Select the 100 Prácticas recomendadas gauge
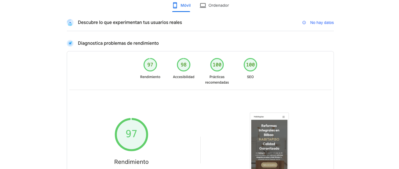The width and height of the screenshot is (399, 169). coord(217,65)
